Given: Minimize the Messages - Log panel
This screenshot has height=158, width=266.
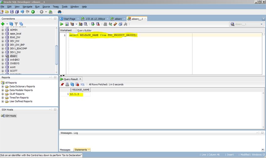Looking at the screenshot, I should coord(262,133).
